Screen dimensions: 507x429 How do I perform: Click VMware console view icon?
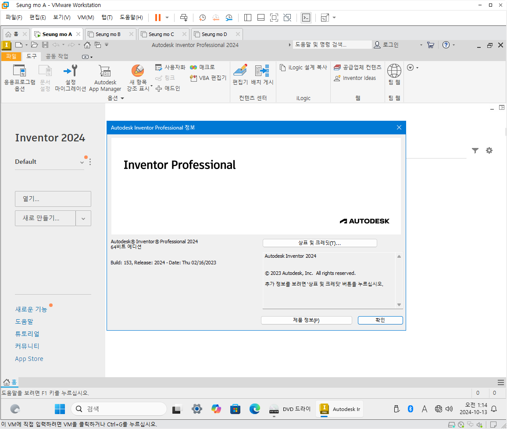[306, 18]
